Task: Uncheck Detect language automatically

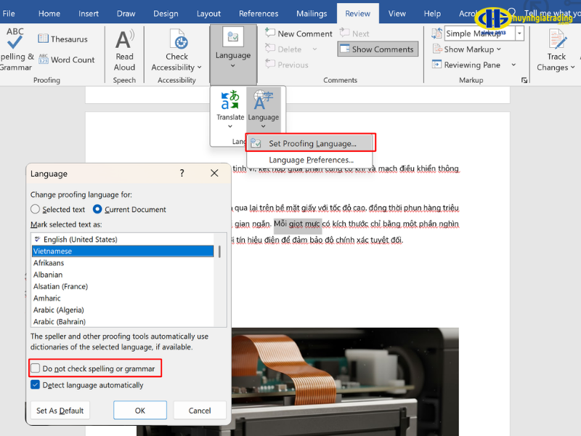Action: click(36, 385)
